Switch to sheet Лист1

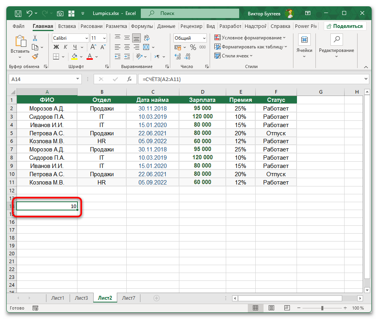[57, 298]
